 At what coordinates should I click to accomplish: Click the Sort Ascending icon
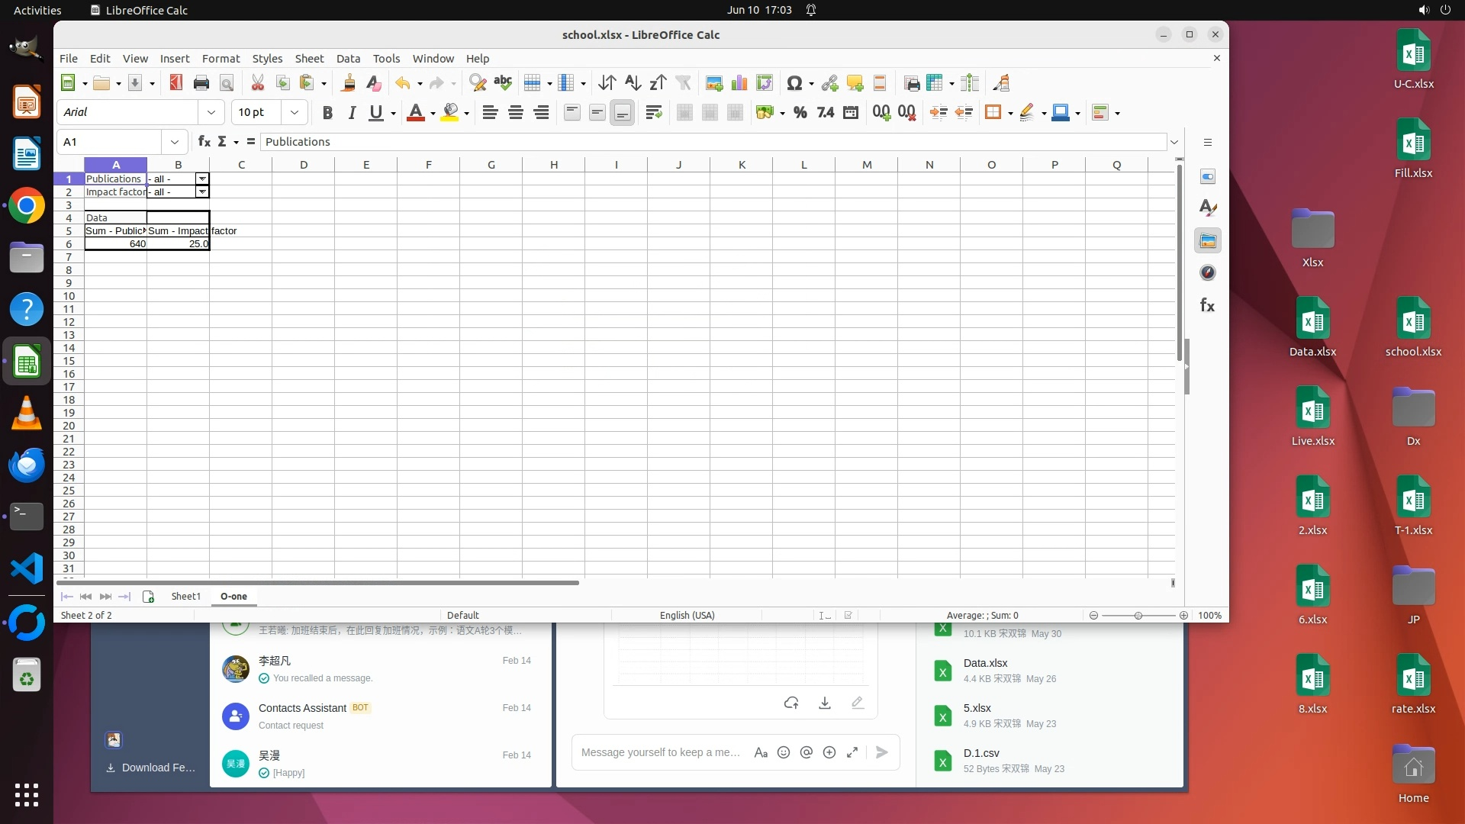[x=633, y=83]
